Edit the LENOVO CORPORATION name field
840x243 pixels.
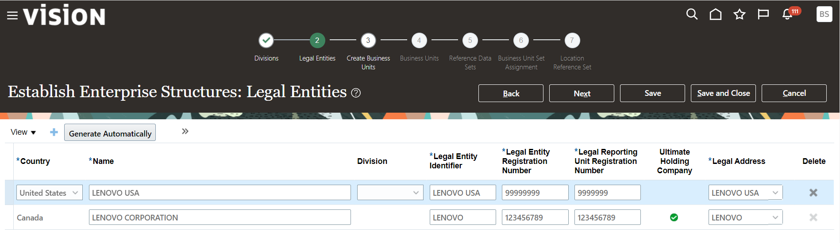220,217
